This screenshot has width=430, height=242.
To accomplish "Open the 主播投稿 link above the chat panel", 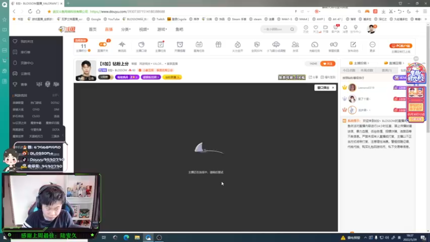I will tap(359, 63).
